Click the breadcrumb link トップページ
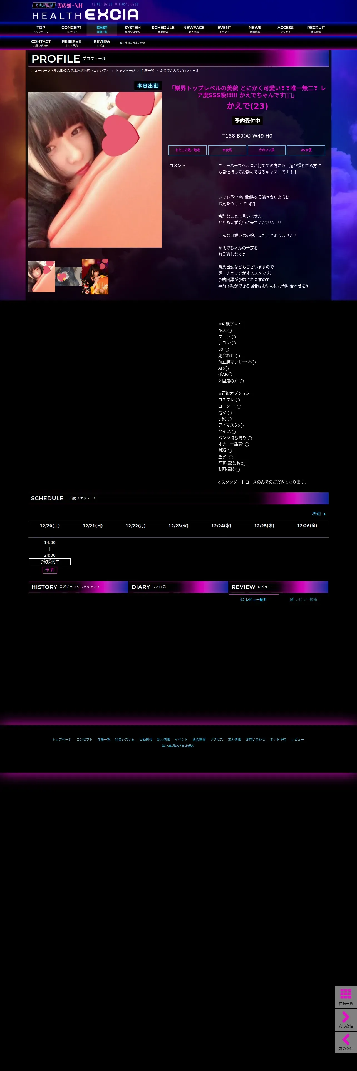The width and height of the screenshot is (357, 1071). coord(125,71)
